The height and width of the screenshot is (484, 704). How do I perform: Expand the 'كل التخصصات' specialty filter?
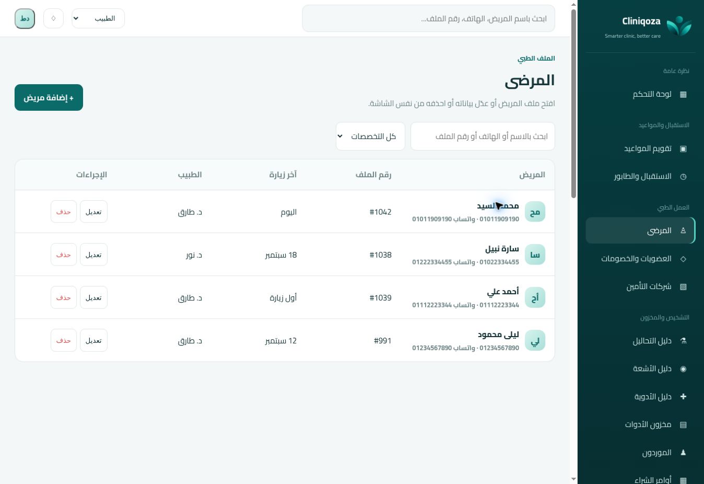pyautogui.click(x=370, y=136)
